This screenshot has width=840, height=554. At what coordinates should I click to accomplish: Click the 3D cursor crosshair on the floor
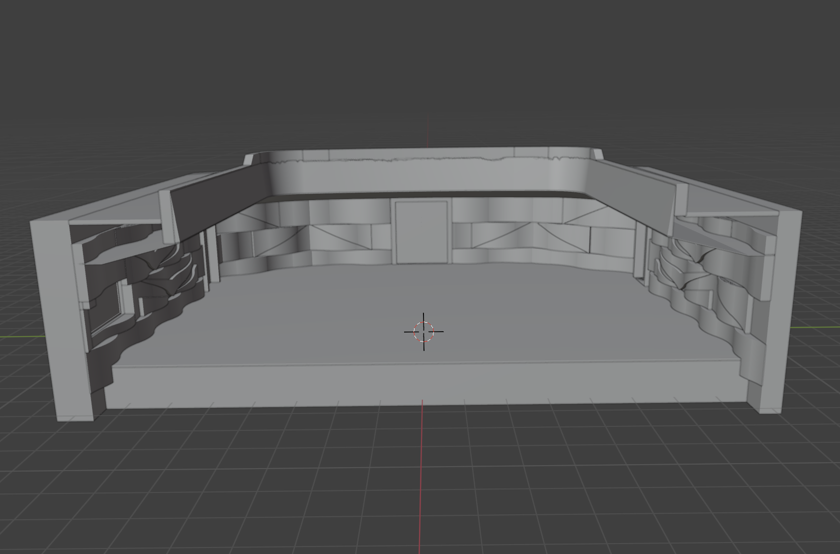(423, 332)
